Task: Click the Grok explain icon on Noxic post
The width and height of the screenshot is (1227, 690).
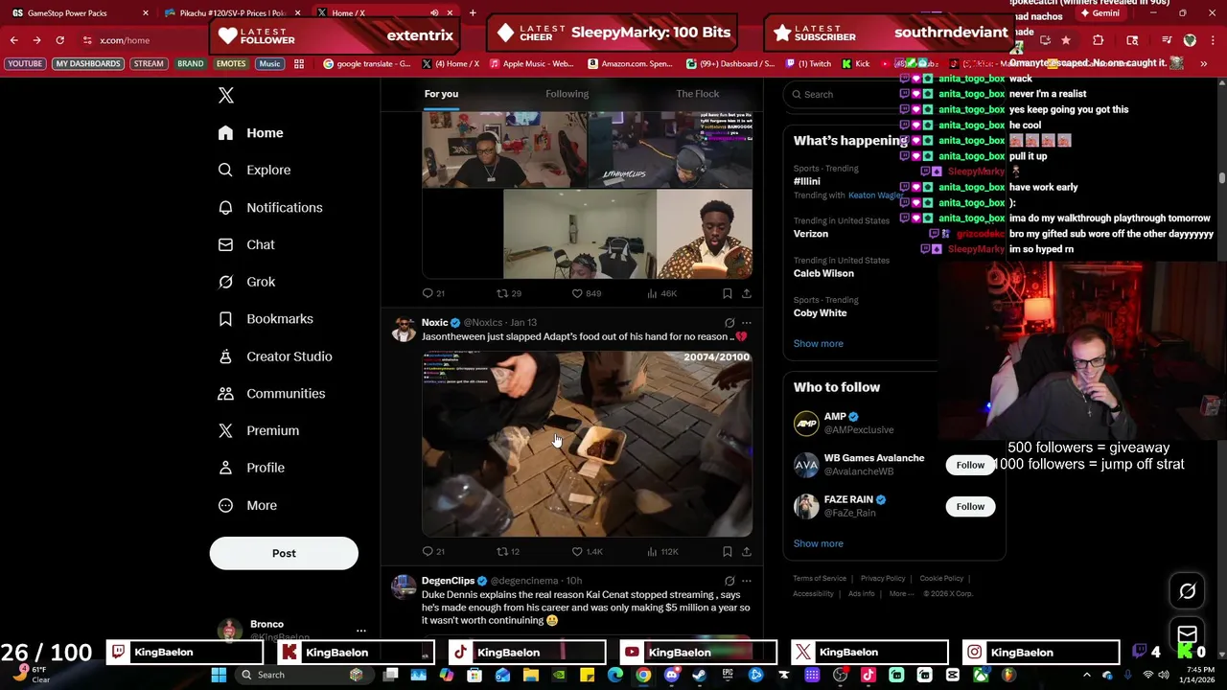Action: click(729, 323)
